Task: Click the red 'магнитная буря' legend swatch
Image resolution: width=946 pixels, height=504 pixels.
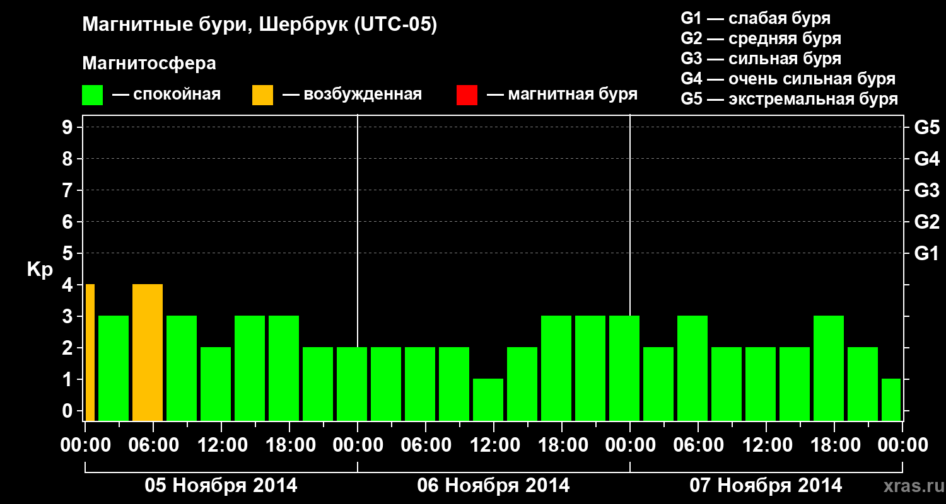Action: 467,95
